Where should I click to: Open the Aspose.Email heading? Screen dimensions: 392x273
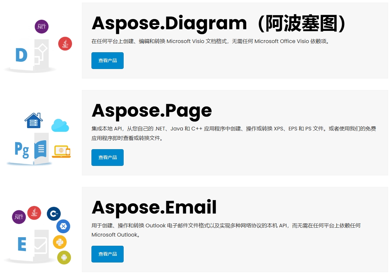(154, 207)
